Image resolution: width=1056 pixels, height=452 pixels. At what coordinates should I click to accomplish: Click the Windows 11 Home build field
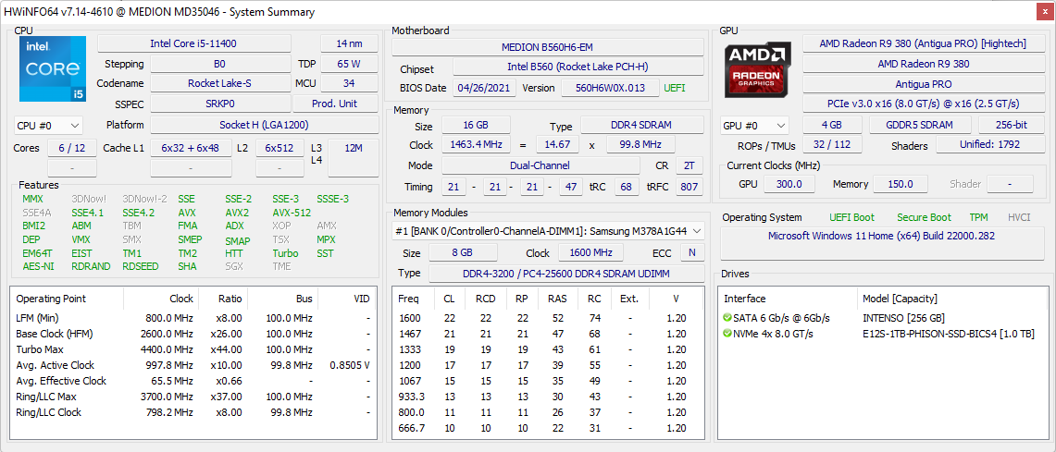coord(882,243)
